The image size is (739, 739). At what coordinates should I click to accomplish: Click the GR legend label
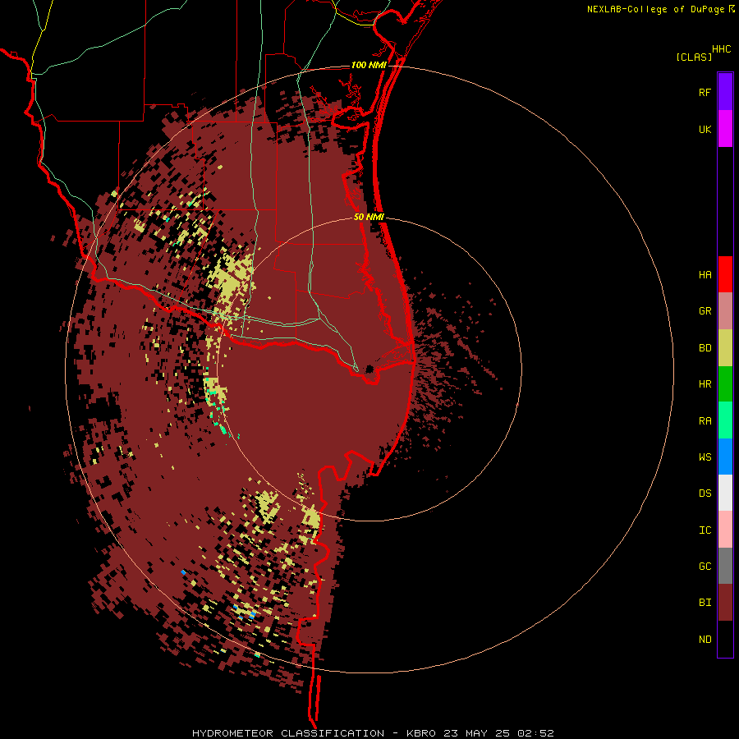[705, 311]
